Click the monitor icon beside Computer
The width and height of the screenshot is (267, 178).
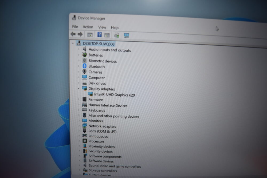84,77
